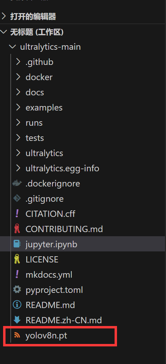Select the ultralytics folder name
Screen dimensions: 166x364
44,153
